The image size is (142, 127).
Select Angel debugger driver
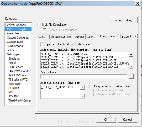point(12,63)
